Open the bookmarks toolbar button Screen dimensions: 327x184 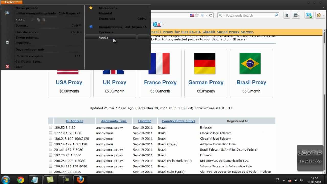coord(296,15)
